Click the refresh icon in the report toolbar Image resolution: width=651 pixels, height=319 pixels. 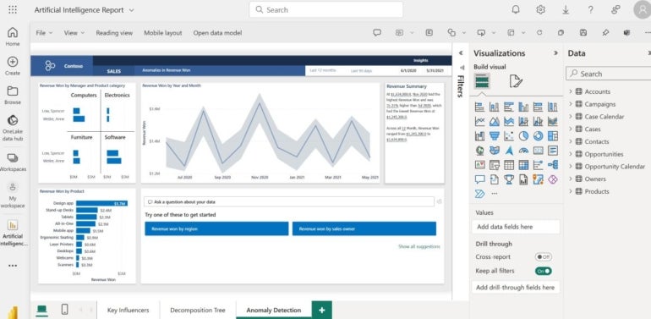tap(539, 33)
